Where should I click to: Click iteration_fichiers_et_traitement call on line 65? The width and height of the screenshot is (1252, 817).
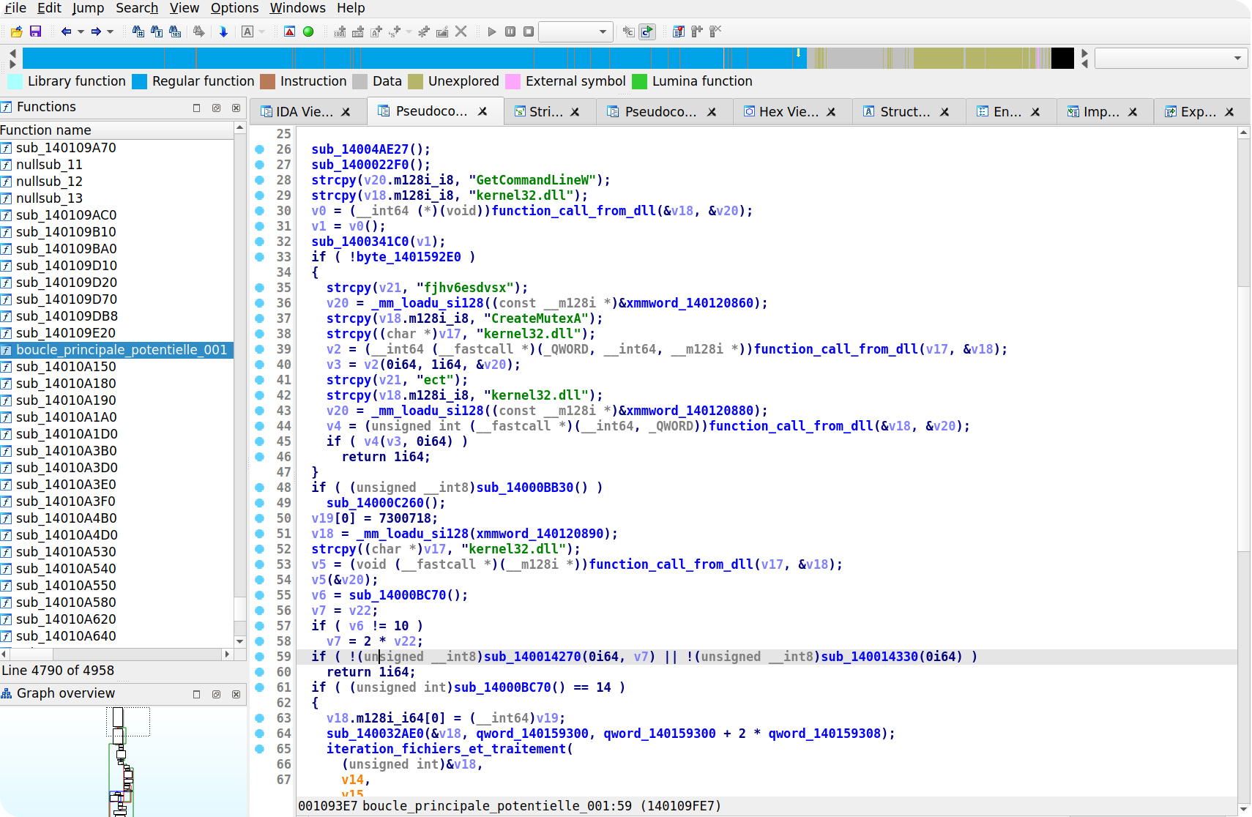tap(447, 749)
